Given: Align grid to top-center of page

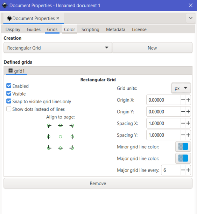Looking at the screenshot, I should [x=61, y=125].
